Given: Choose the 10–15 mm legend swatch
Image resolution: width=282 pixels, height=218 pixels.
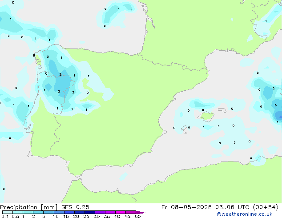Looking at the screenshot, I should pos(59,212).
